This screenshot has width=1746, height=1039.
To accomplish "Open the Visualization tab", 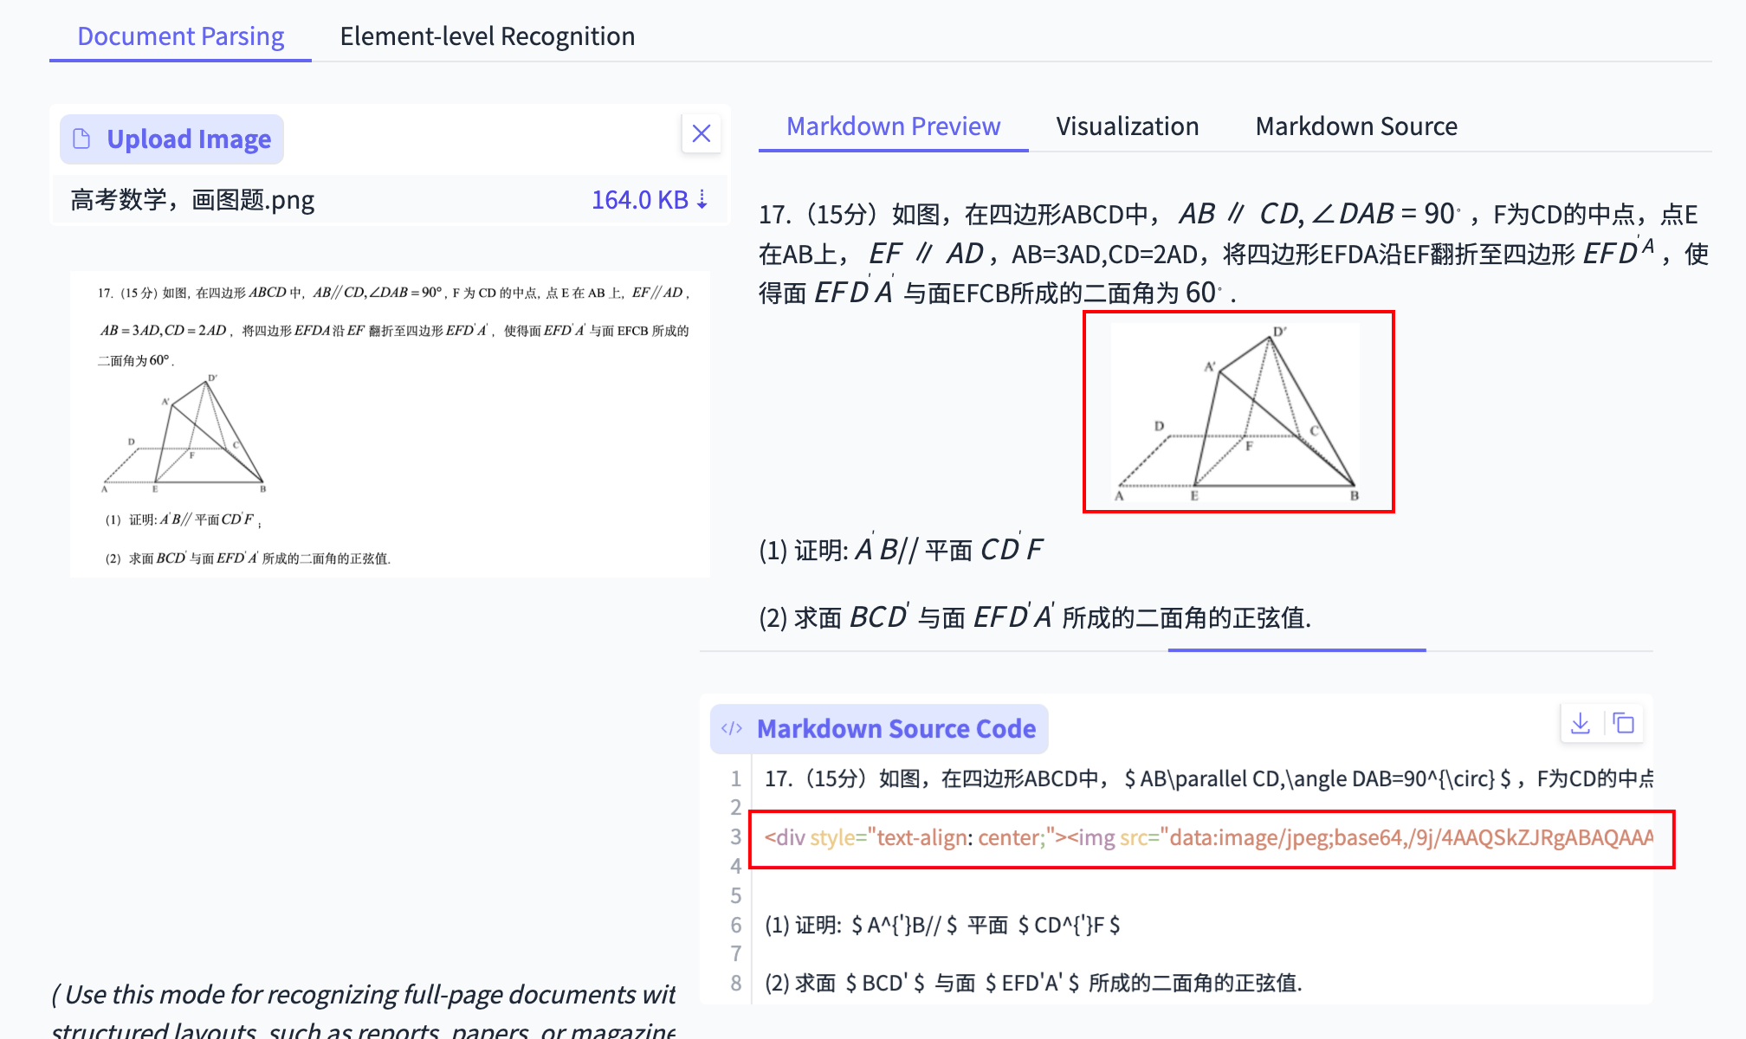I will [x=1127, y=126].
